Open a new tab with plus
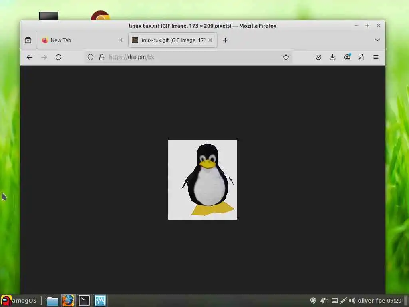Viewport: 409px width, 307px height. pyautogui.click(x=226, y=40)
